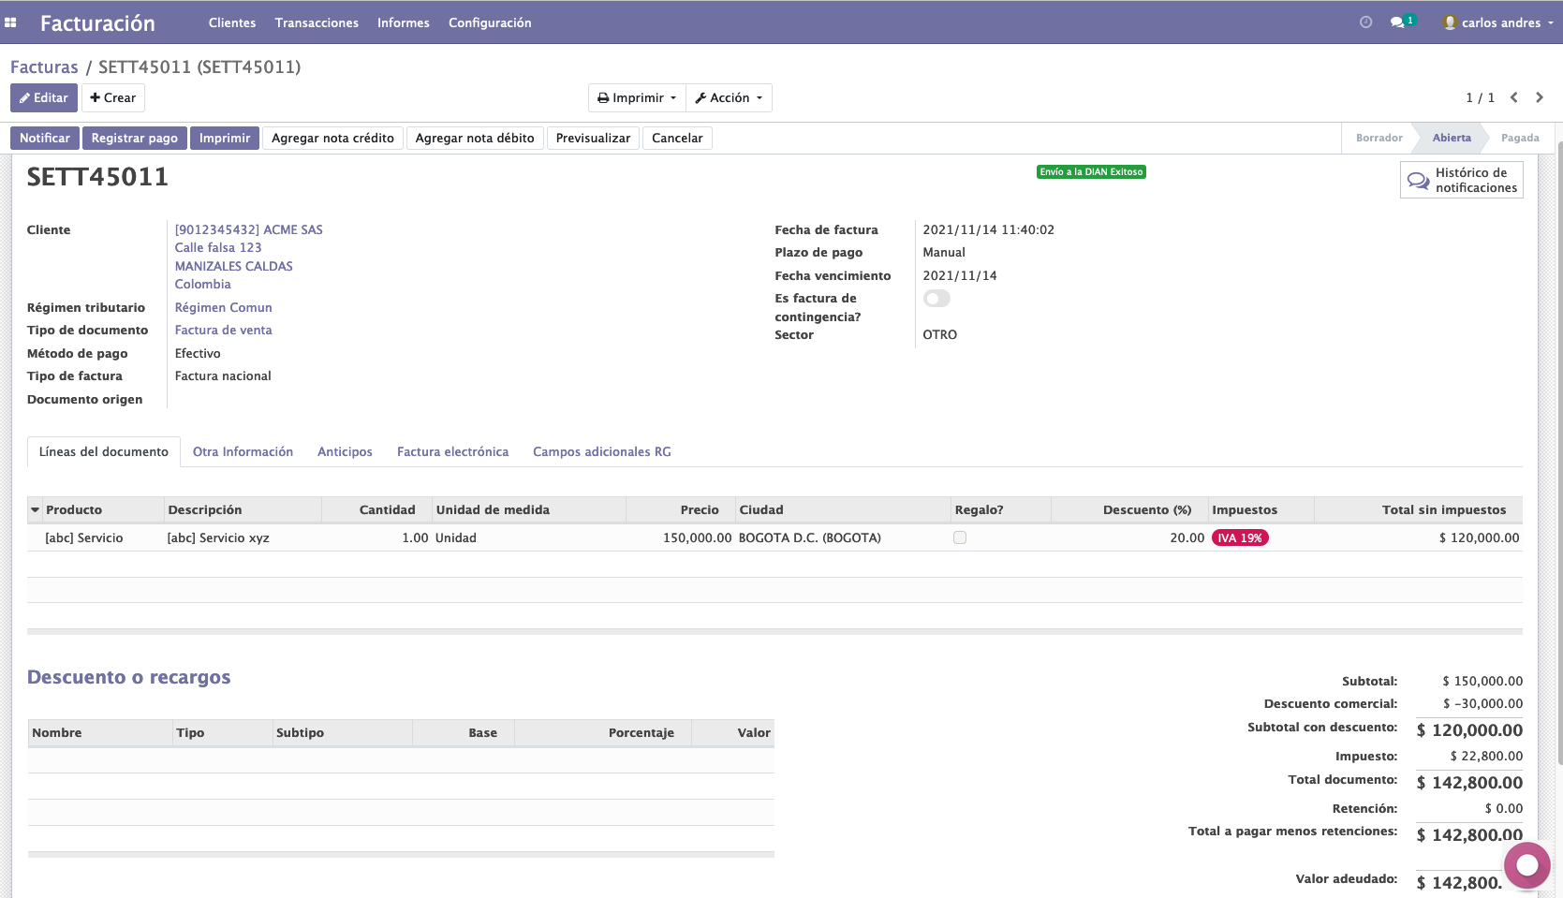Open the Acción dropdown menu
This screenshot has height=898, width=1563.
click(729, 97)
